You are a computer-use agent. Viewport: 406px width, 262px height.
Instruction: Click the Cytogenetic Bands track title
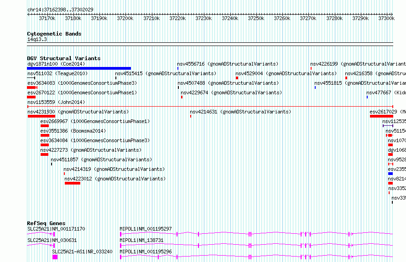click(x=54, y=34)
